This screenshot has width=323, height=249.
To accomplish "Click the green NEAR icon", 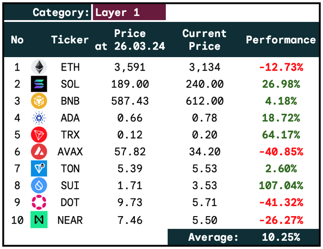I will pyautogui.click(x=38, y=219).
